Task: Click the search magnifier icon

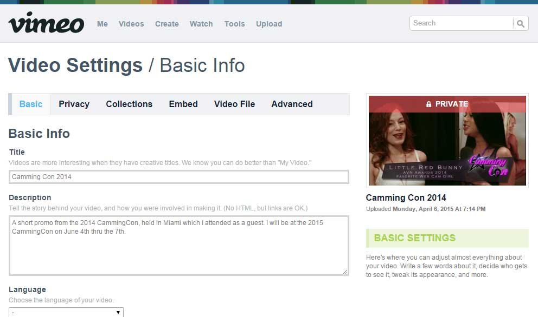Action: pyautogui.click(x=520, y=23)
